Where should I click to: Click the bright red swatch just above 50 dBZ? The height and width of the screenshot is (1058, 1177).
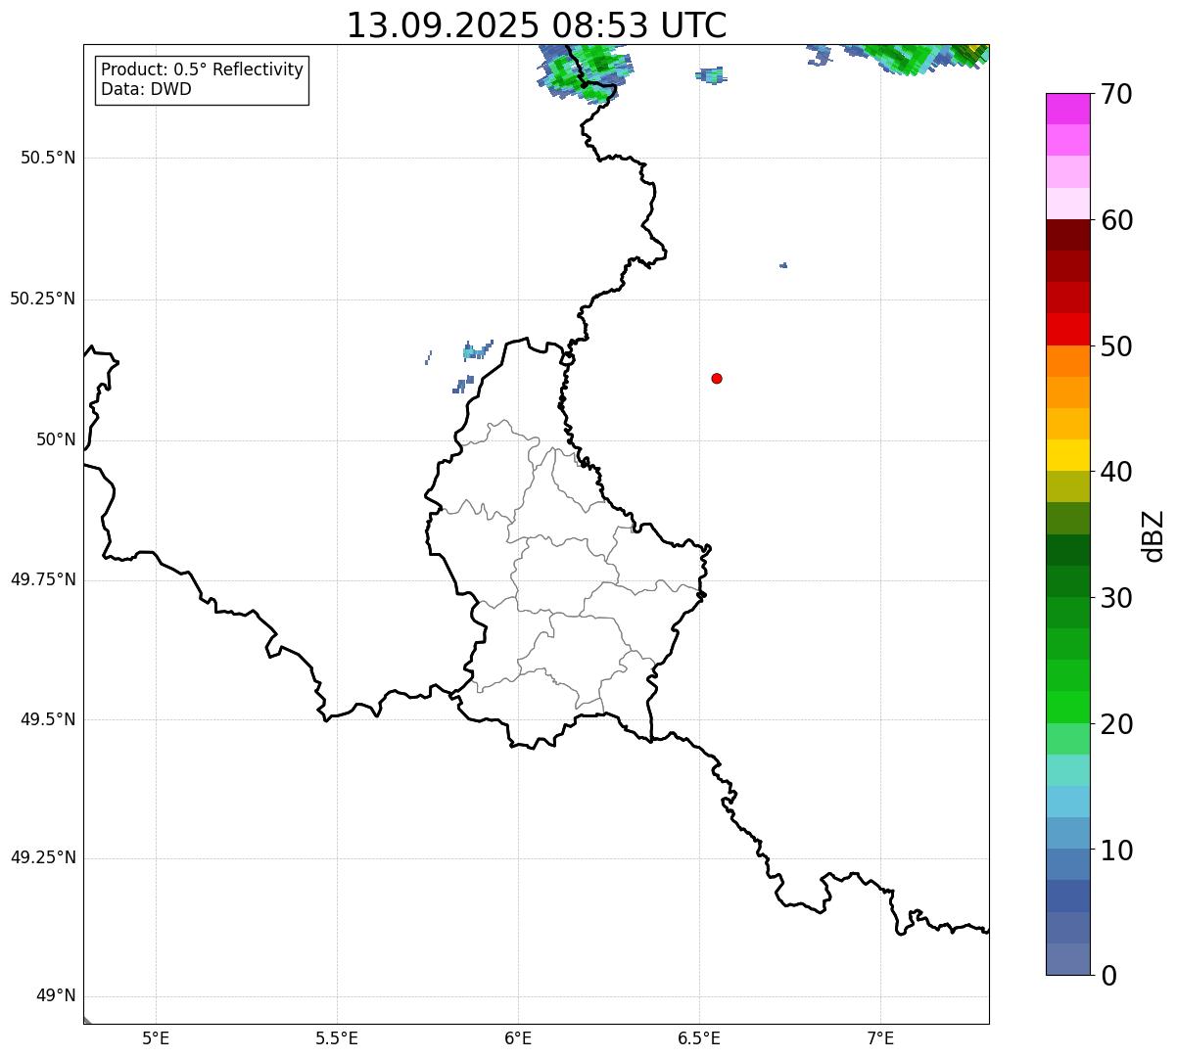1067,329
